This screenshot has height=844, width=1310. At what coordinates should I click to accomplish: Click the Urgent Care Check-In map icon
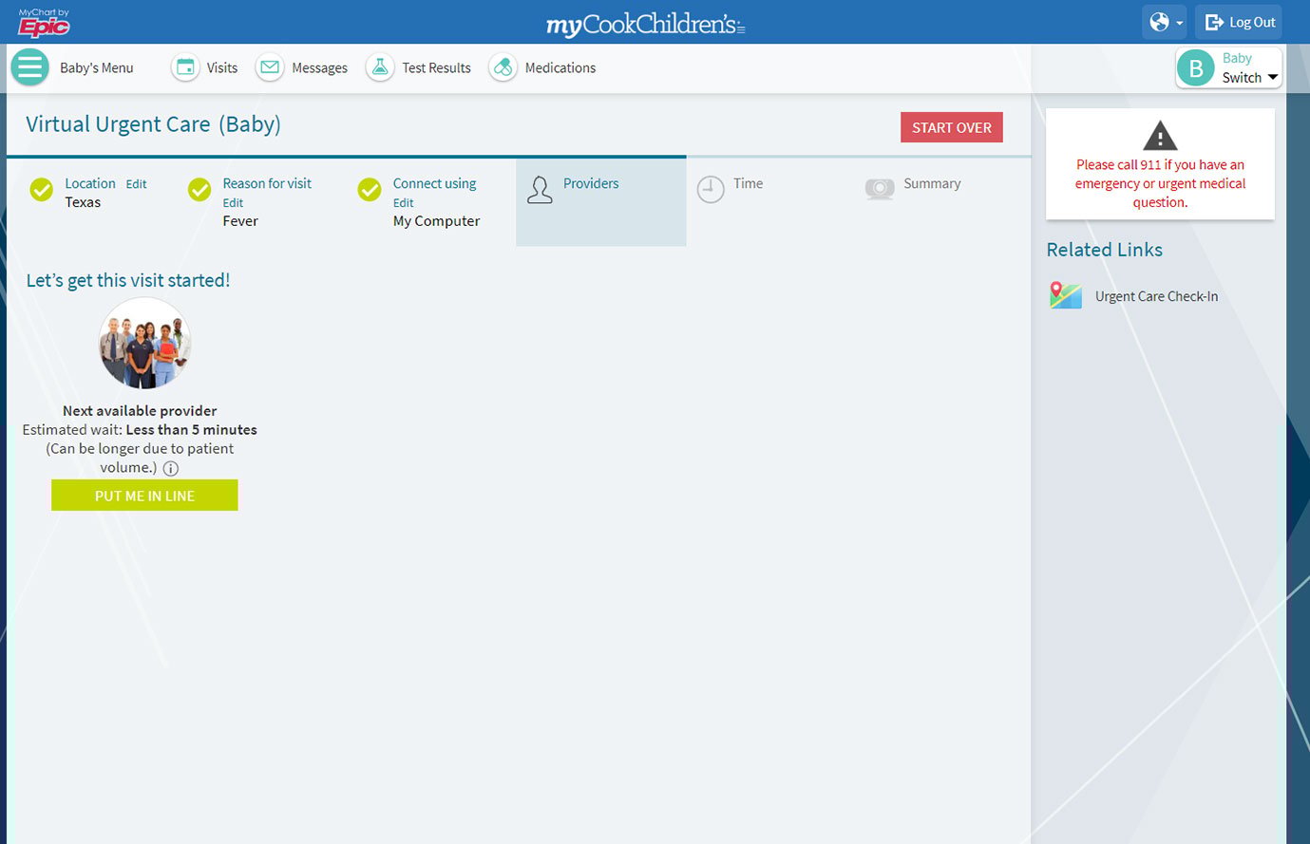(x=1065, y=296)
